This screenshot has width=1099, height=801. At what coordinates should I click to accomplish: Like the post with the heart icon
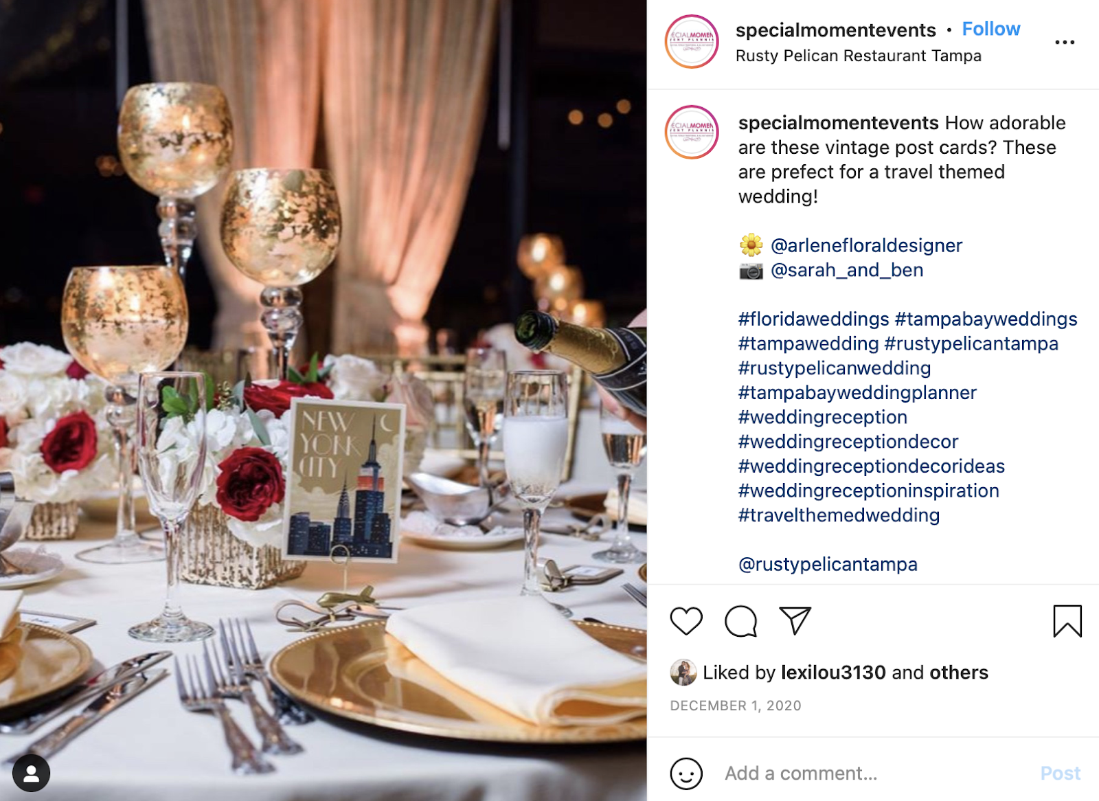click(x=686, y=621)
